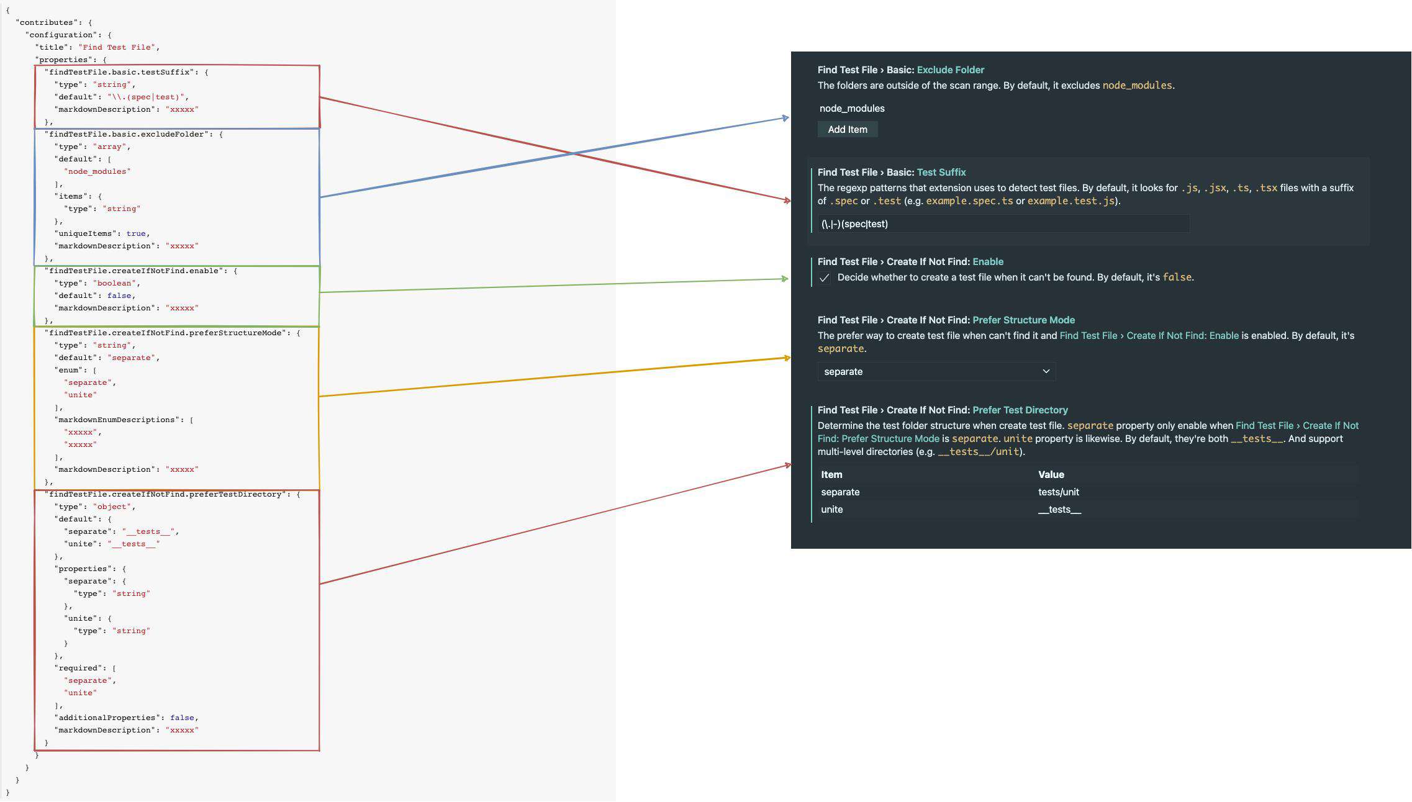
Task: Click the Test Suffix regexp input field
Action: click(1003, 223)
